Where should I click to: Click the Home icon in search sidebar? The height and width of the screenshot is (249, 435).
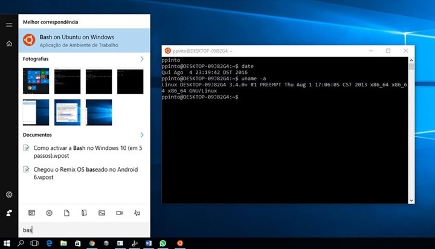point(9,44)
